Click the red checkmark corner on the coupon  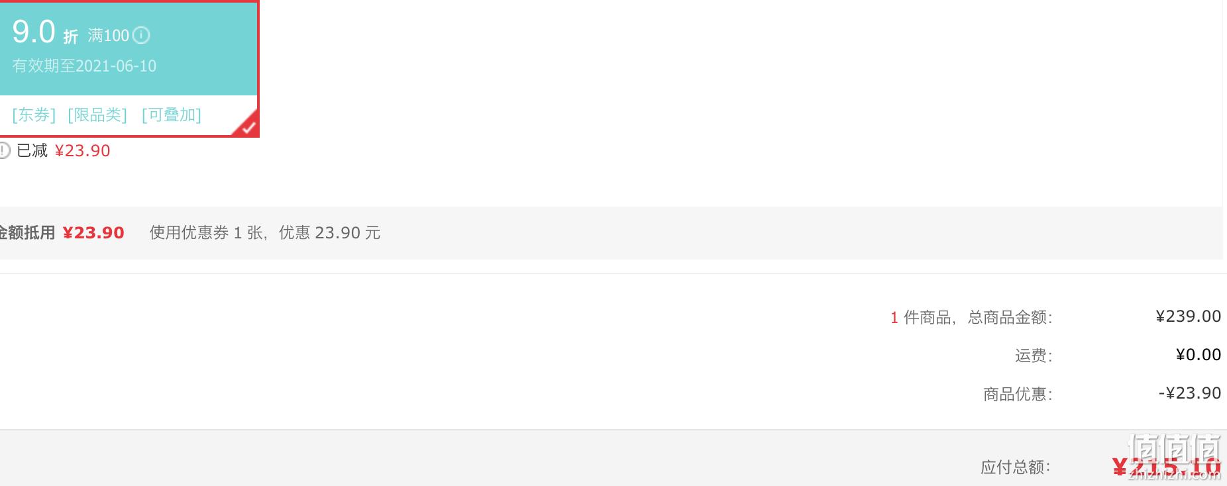click(x=248, y=126)
